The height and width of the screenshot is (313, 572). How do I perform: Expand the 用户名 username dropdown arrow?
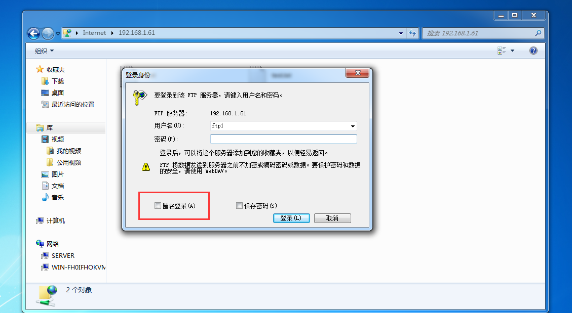(x=353, y=126)
